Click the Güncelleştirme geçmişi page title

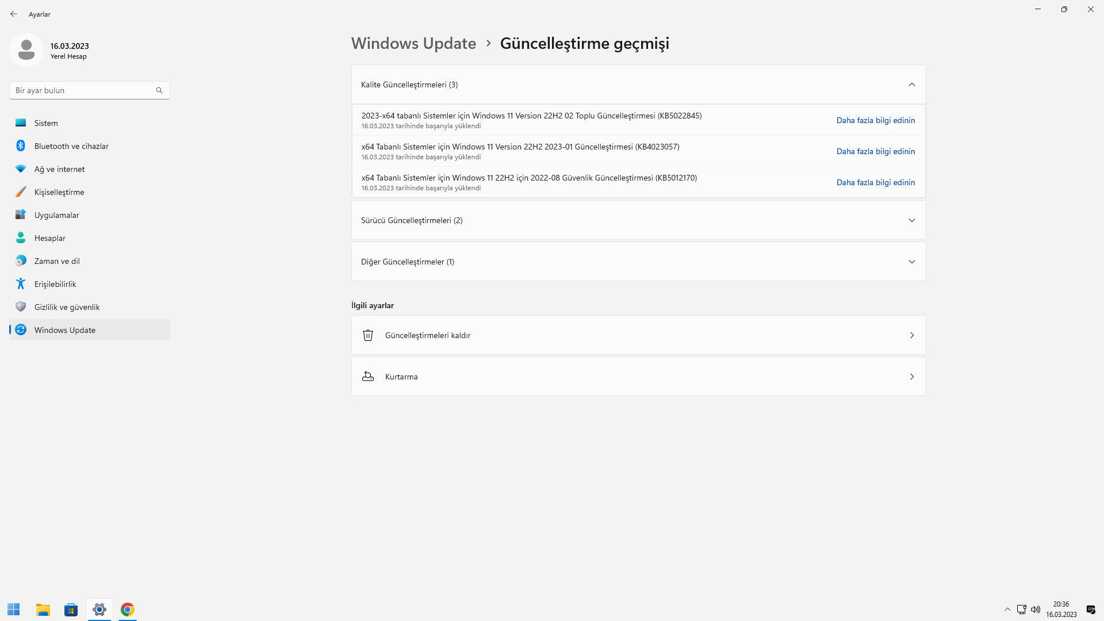point(585,43)
